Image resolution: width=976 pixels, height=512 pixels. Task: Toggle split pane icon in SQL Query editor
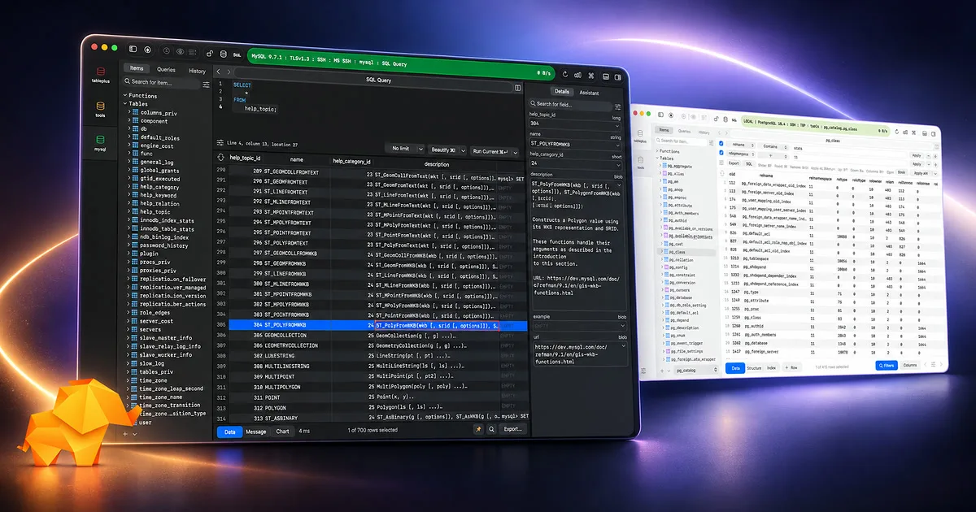click(517, 87)
